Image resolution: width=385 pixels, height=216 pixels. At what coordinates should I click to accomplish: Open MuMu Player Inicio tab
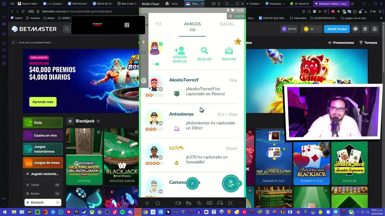[x=172, y=4]
